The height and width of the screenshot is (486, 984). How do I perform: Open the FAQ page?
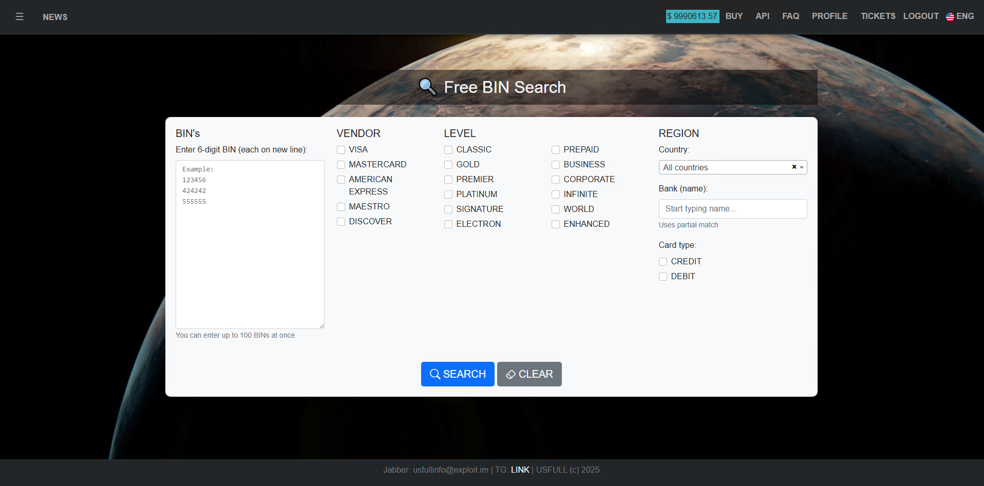(790, 16)
